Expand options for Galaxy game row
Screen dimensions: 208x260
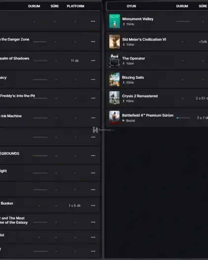[93, 222]
